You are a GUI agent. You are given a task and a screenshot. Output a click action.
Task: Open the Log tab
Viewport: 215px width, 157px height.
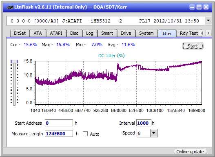(x=90, y=33)
